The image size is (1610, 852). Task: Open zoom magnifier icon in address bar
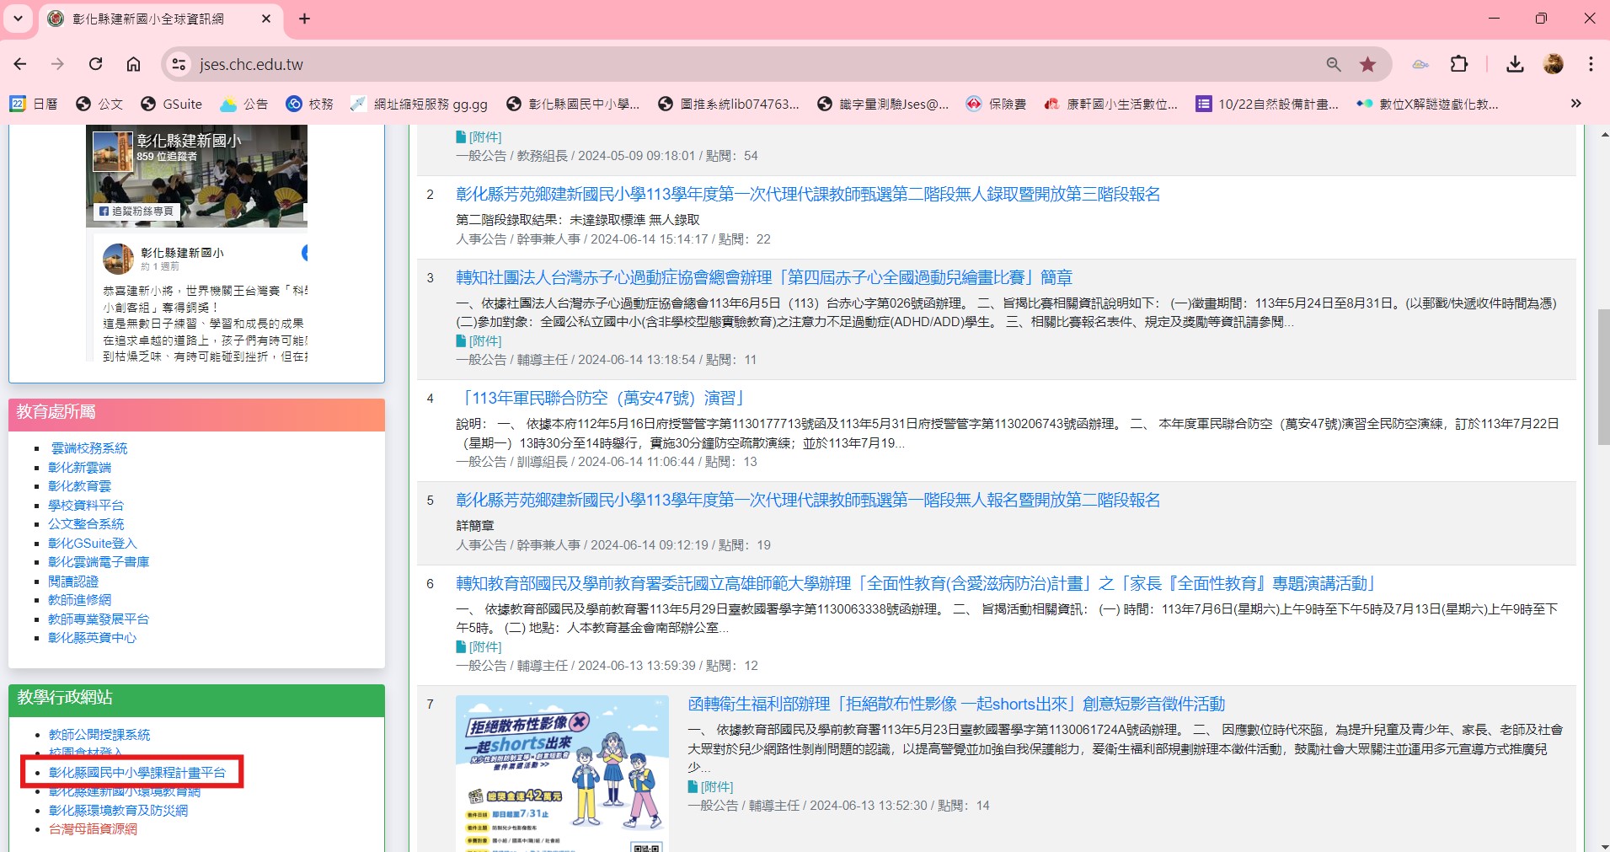tap(1333, 64)
